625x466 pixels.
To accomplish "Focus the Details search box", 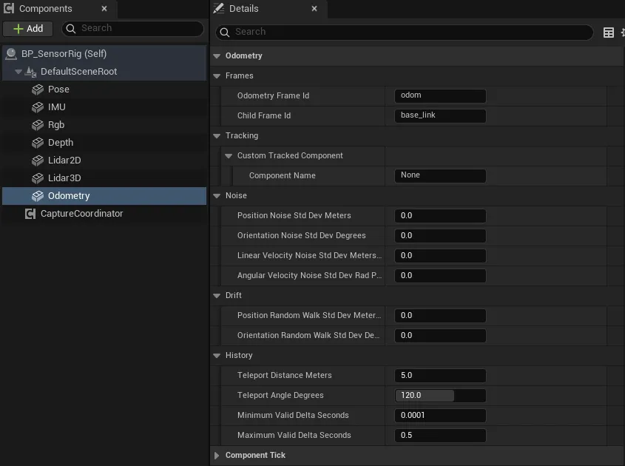I will tap(404, 33).
